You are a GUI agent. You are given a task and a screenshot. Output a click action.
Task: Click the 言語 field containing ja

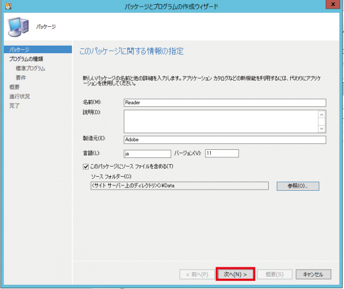pos(147,154)
